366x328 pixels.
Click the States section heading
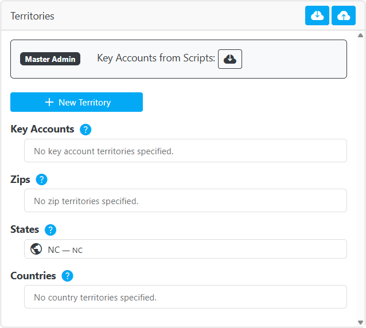[x=25, y=229]
